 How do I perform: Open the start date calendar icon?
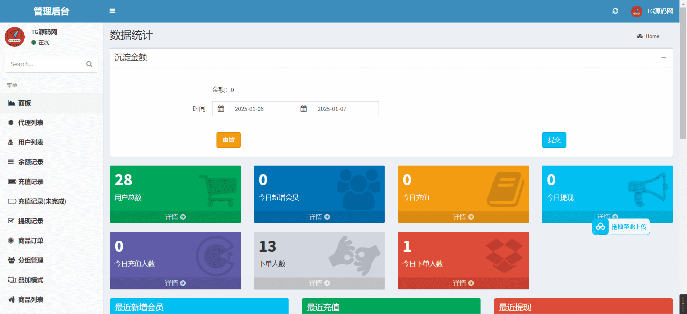[221, 109]
